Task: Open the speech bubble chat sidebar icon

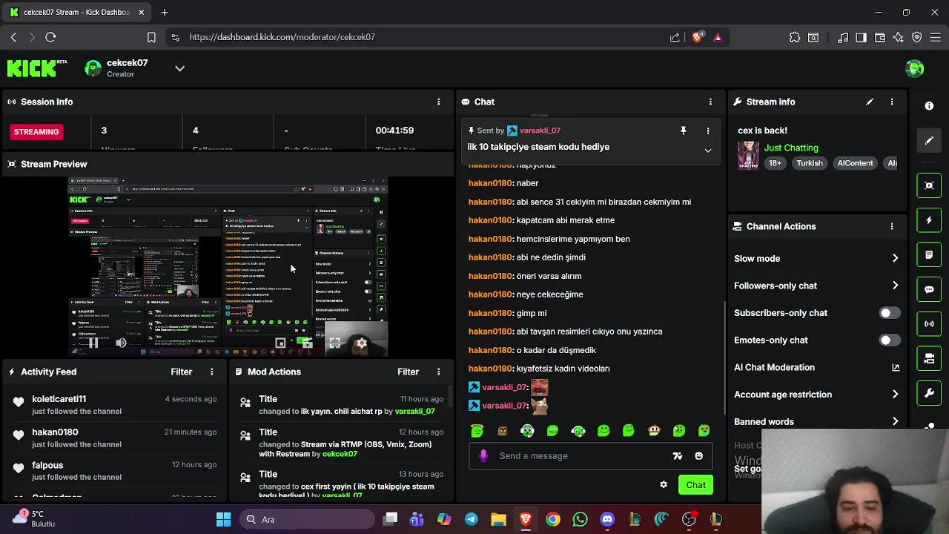Action: [929, 289]
